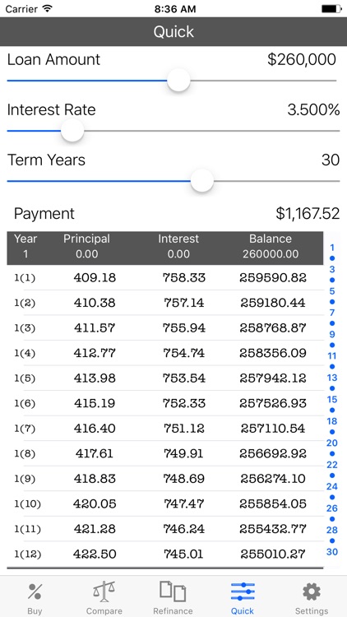Select the Quick sliders icon
The width and height of the screenshot is (347, 617).
pos(243,591)
